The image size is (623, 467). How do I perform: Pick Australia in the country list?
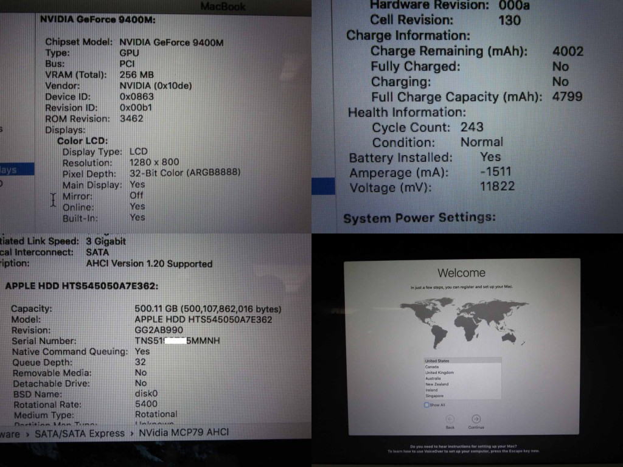[462, 378]
